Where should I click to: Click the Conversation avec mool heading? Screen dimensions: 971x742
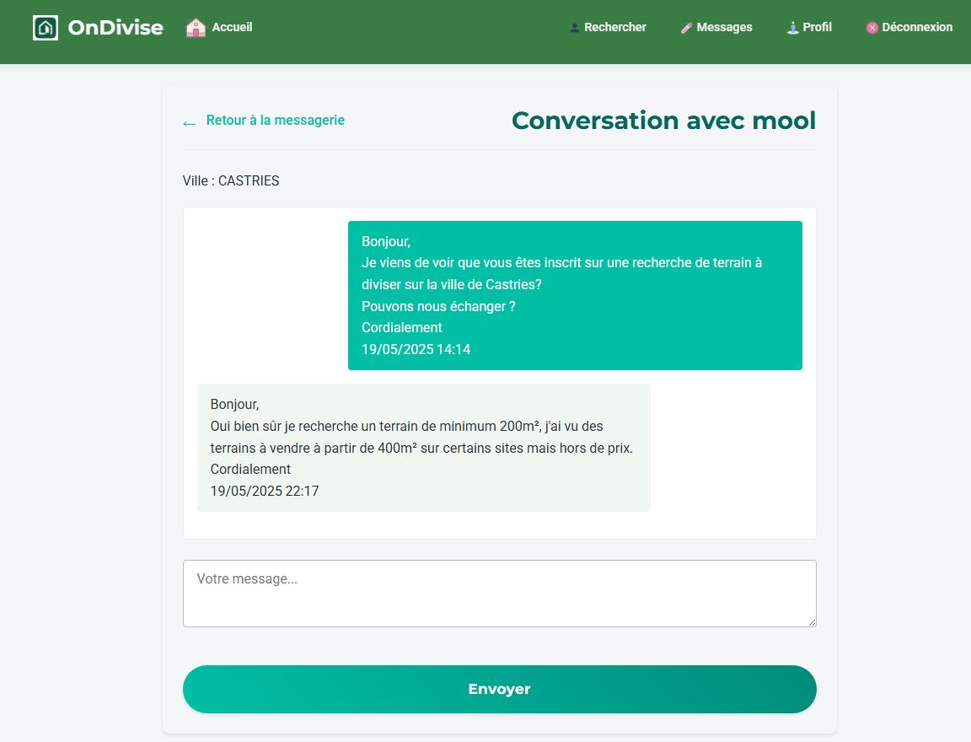coord(663,121)
